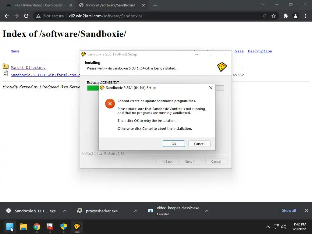Open the Chrome profile icon
This screenshot has width=312, height=234.
click(x=296, y=16)
